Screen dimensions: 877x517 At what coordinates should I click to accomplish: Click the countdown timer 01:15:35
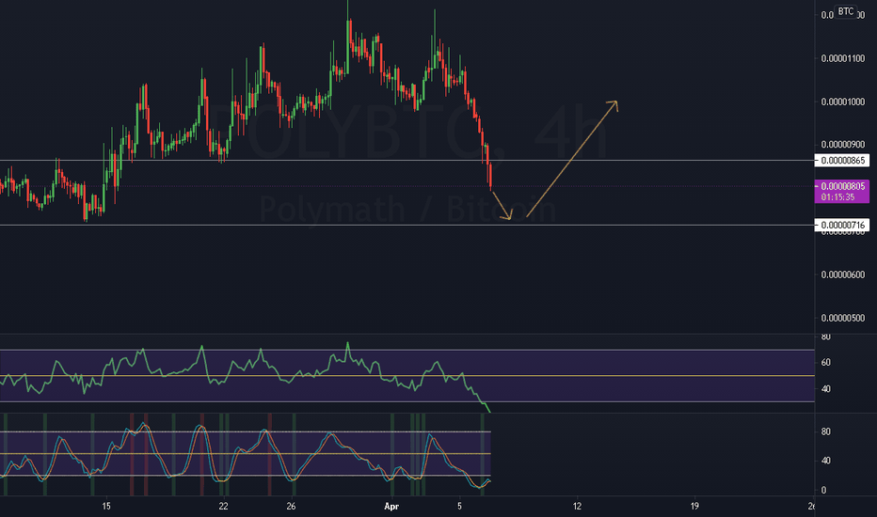(x=837, y=197)
